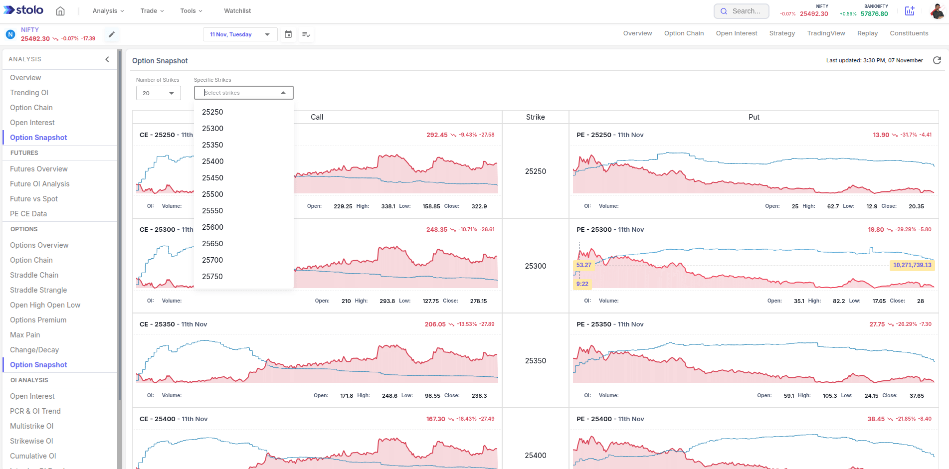The height and width of the screenshot is (469, 949).
Task: Open Watchlist in the top navigation
Action: pyautogui.click(x=237, y=11)
